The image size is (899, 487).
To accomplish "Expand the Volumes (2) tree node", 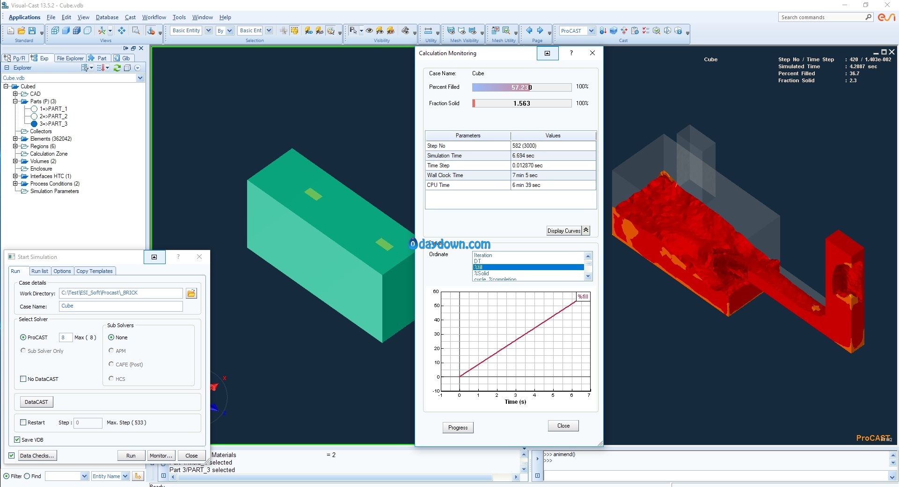I will pos(15,161).
